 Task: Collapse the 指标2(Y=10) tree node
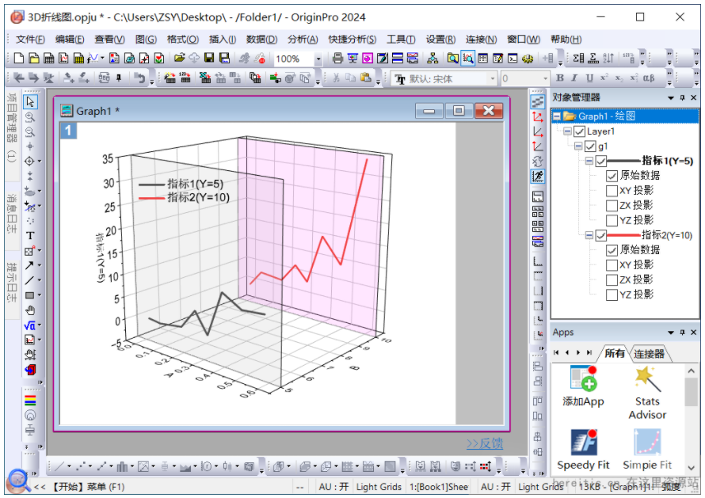589,235
